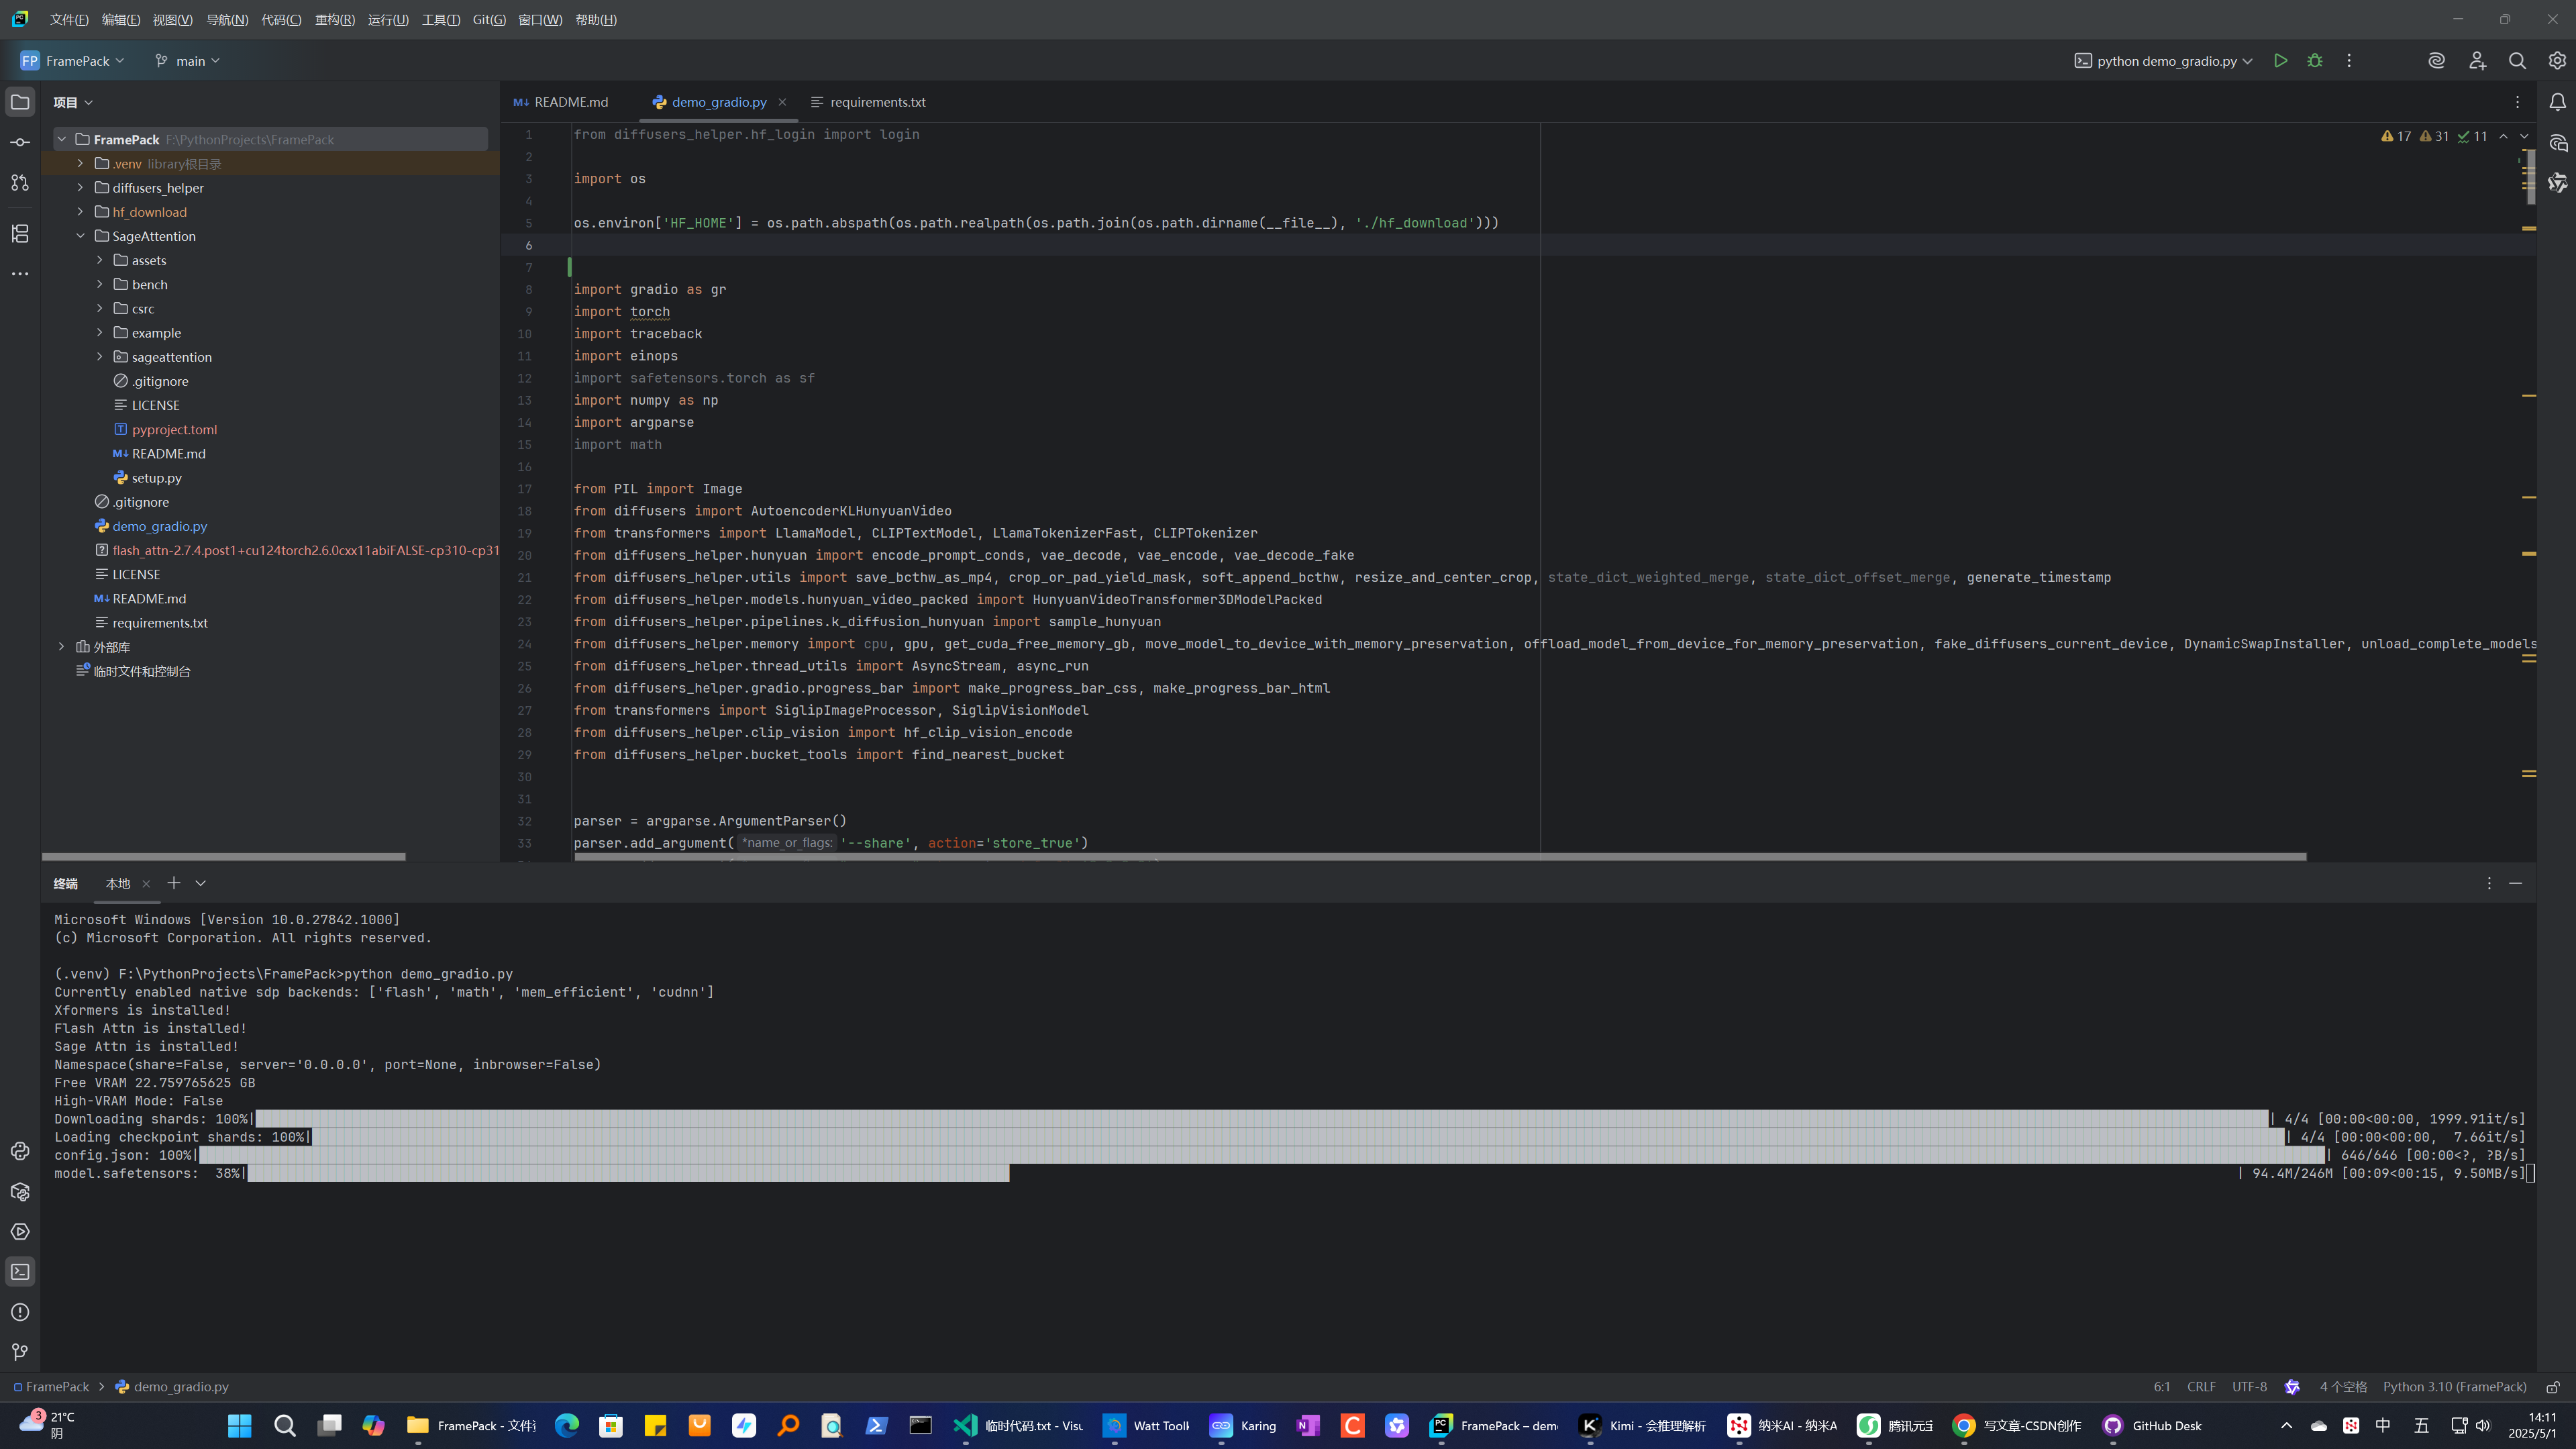Open the Problems tool window icon
Image resolution: width=2576 pixels, height=1449 pixels.
pos(20,1312)
